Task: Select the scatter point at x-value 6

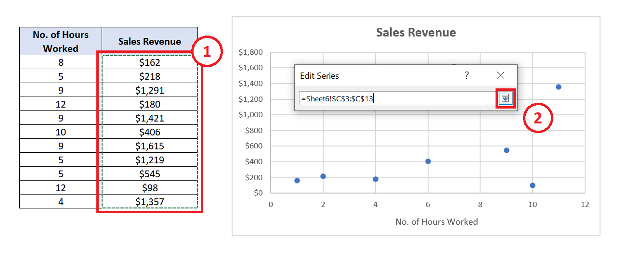Action: point(428,161)
